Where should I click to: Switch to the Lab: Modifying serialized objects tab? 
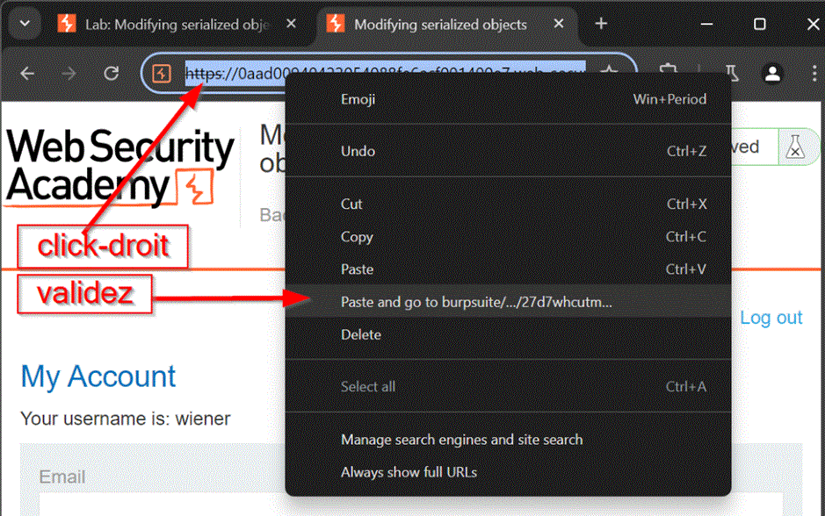176,25
